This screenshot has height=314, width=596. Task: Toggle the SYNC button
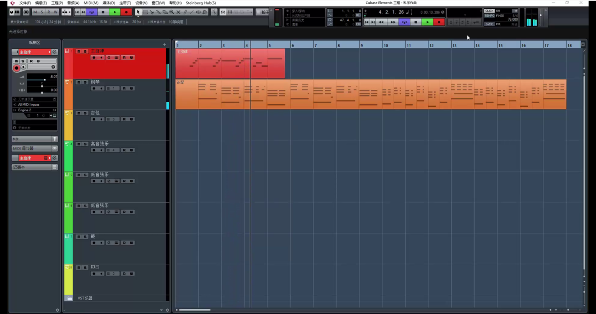pos(490,24)
